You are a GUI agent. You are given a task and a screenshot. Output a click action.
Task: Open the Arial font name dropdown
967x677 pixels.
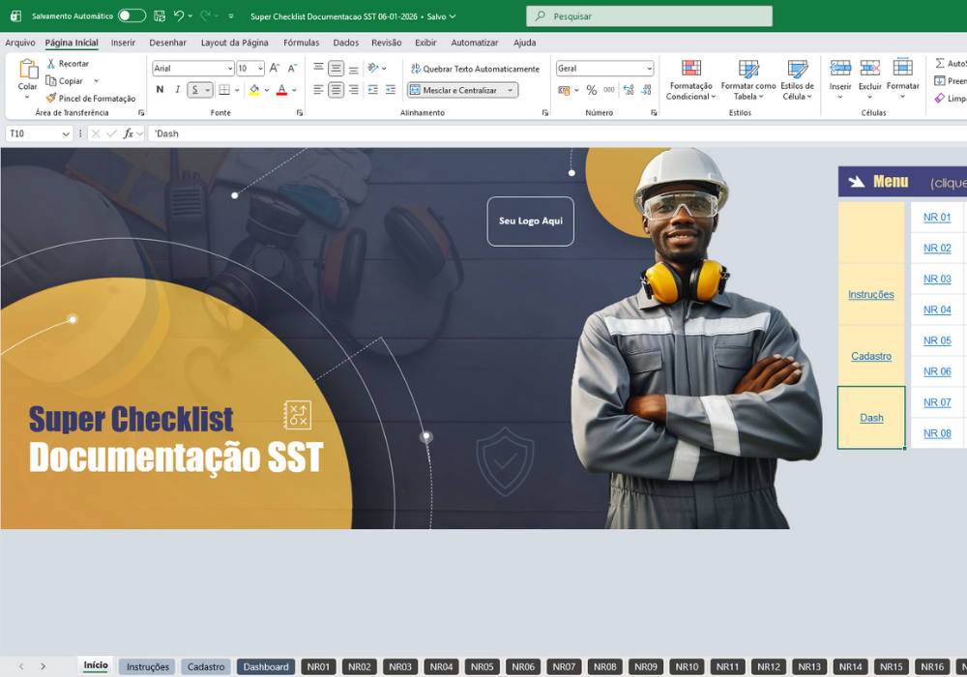(230, 69)
